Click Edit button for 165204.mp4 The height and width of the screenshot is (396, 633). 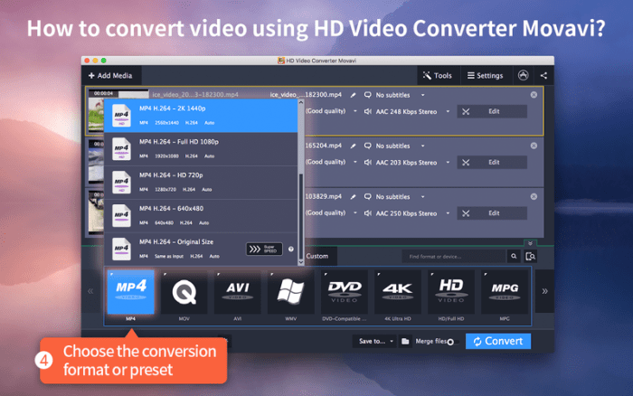[492, 162]
